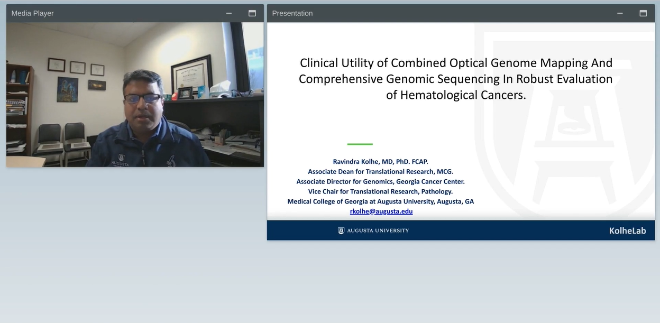Viewport: 660px width, 323px height.
Task: Click the Vice Chair for Translational Research line
Action: (381, 191)
